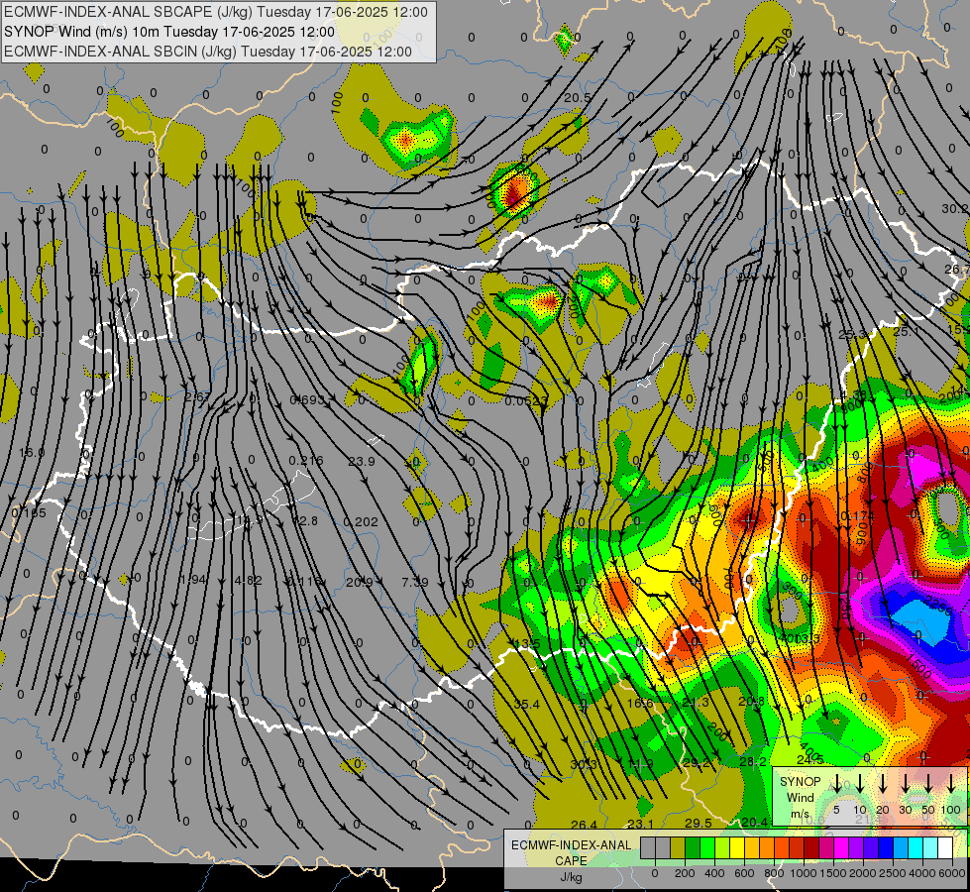Pick the bright magenta CAPE legend swatch
This screenshot has width=970, height=892.
[x=841, y=847]
